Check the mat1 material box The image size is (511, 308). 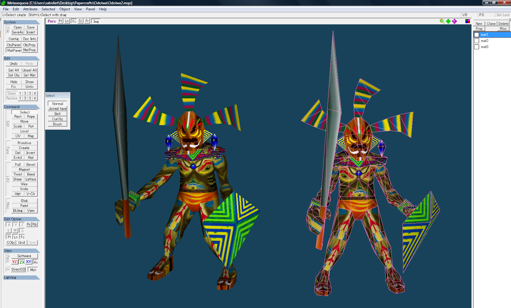(477, 35)
